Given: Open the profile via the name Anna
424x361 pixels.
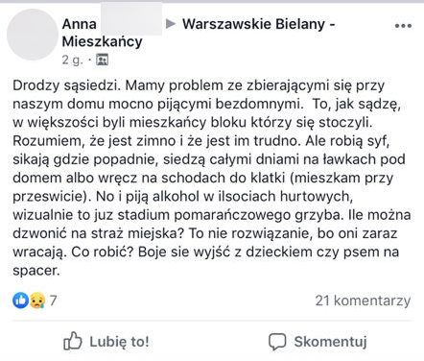Looking at the screenshot, I should 79,24.
